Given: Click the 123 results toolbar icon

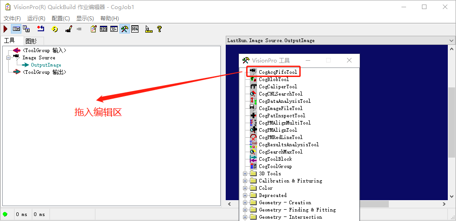Looking at the screenshot, I should point(104,29).
